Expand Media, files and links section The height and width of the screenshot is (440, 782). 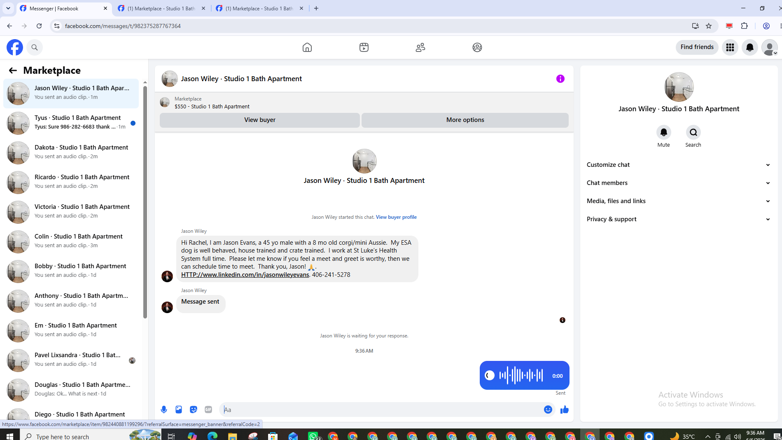[679, 201]
